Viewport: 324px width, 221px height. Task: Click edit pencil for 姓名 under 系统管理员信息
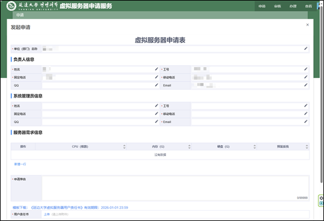click(156, 105)
